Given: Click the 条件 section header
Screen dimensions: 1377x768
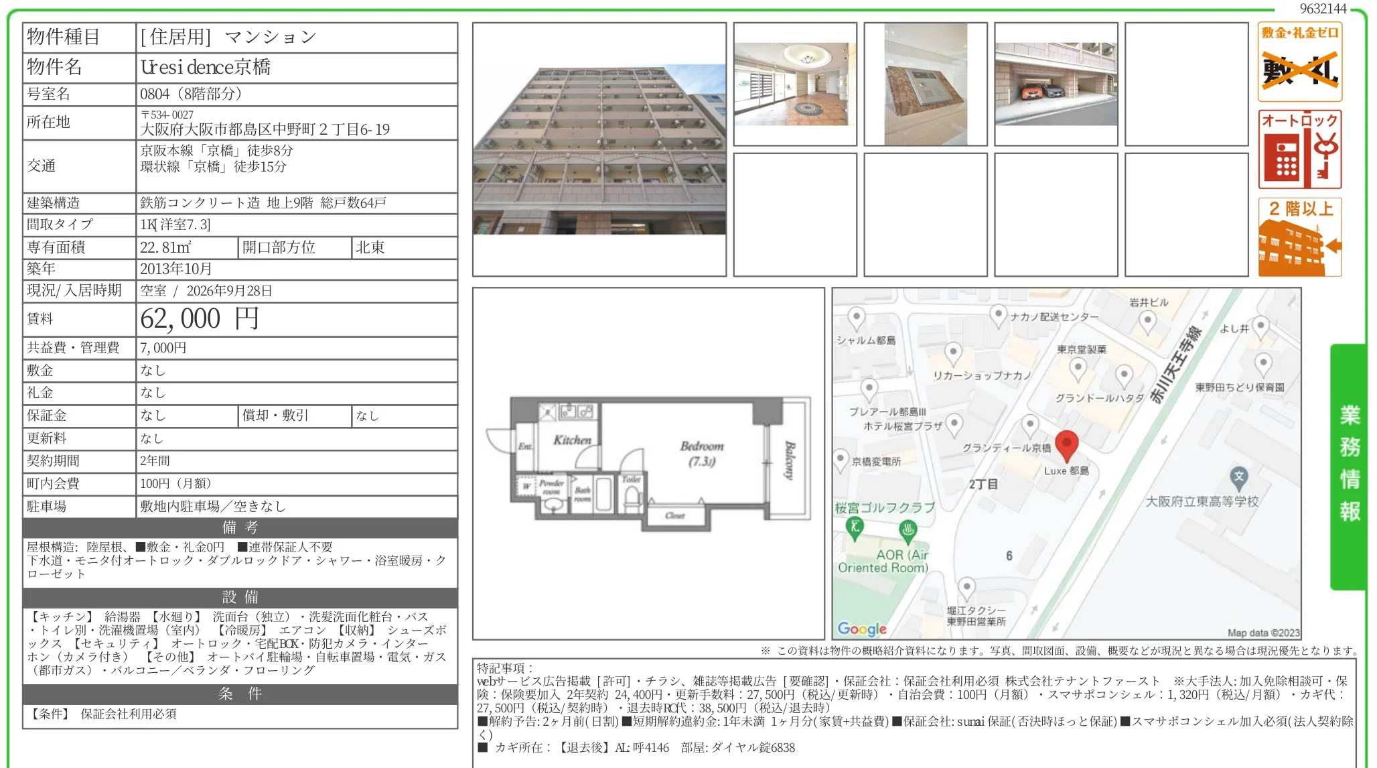Looking at the screenshot, I should tap(240, 694).
